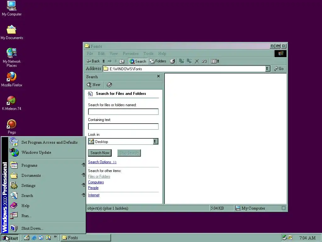322x242 pixels.
Task: Click the Copy To toolbar icon
Action: [189, 61]
